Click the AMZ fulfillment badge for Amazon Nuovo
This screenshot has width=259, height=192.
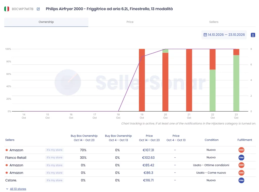(x=241, y=150)
